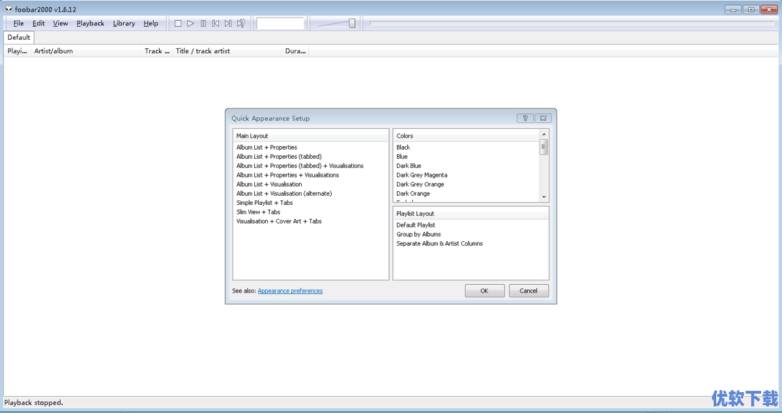
Task: Pick the Dark Grey Magenta color scheme
Action: click(422, 175)
